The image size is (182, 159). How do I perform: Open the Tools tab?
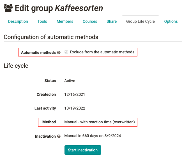tap(42, 21)
